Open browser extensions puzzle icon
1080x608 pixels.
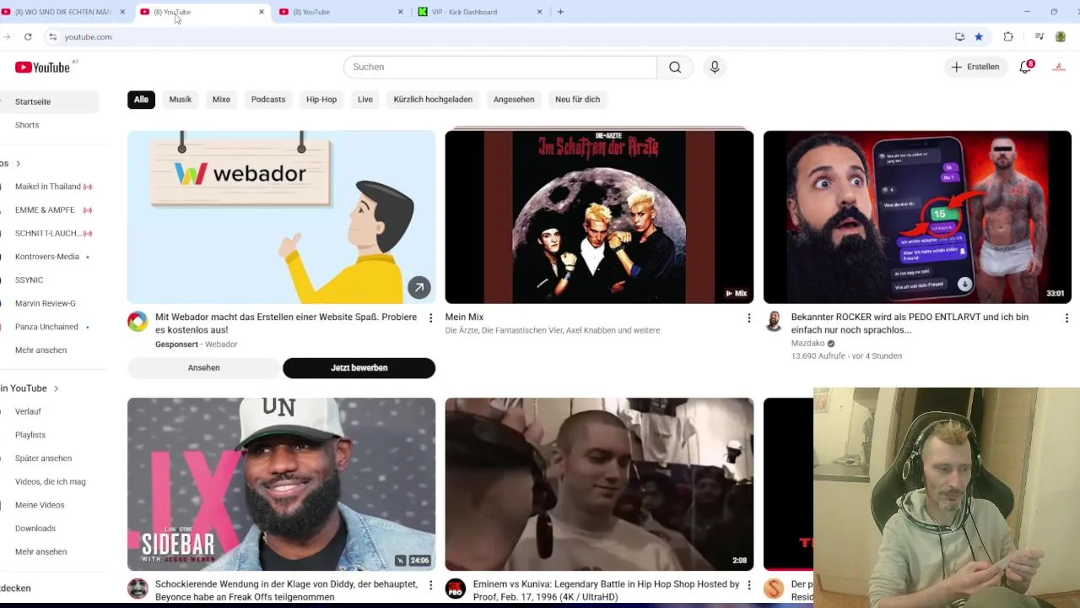1008,37
